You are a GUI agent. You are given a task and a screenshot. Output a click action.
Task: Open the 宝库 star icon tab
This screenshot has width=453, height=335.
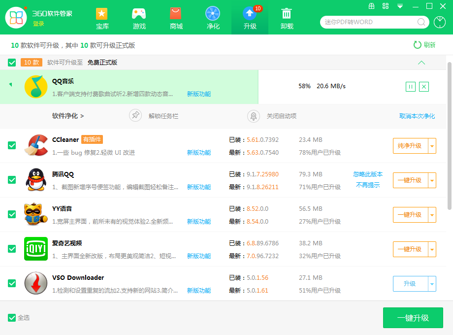pyautogui.click(x=102, y=19)
